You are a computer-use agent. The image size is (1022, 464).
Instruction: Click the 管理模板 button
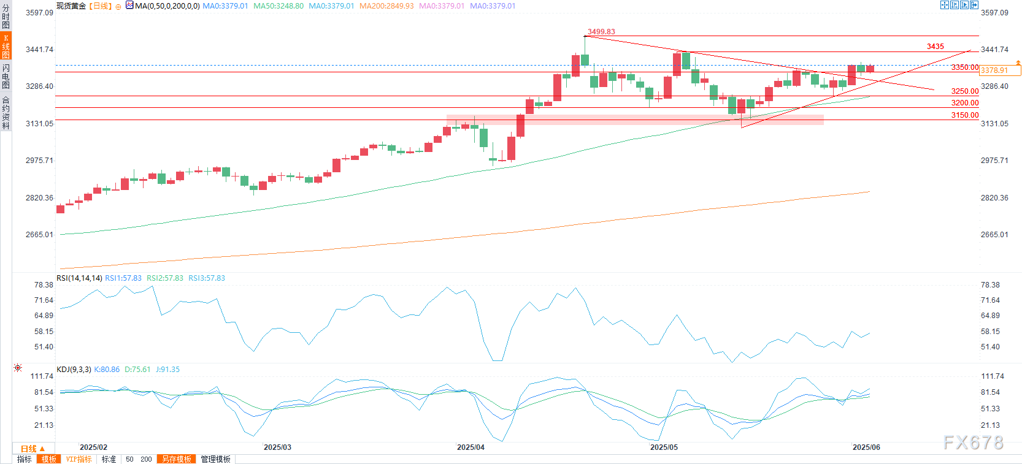pyautogui.click(x=216, y=459)
